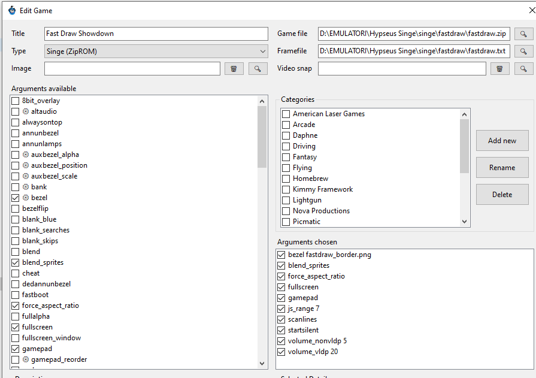Image resolution: width=536 pixels, height=378 pixels.
Task: Tick the American Laser Games category
Action: (x=286, y=114)
